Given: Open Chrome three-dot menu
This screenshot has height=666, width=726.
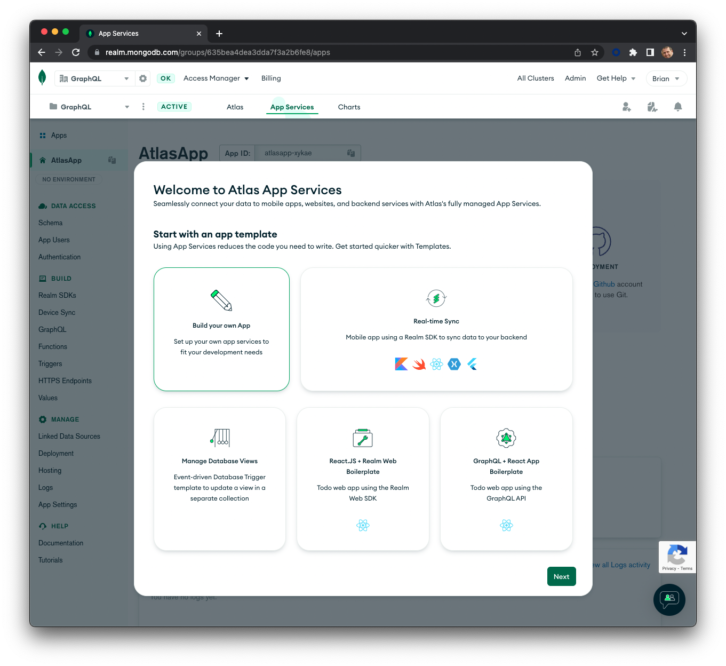Looking at the screenshot, I should tap(684, 52).
